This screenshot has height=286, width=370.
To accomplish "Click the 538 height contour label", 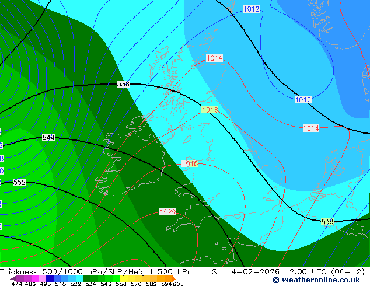I will pyautogui.click(x=327, y=222).
